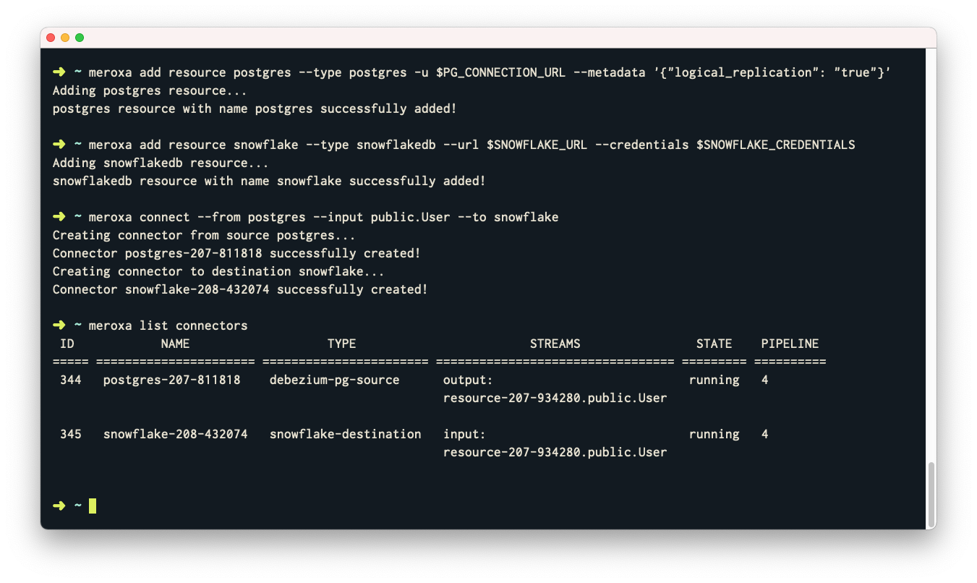
Task: Click the NAME column header
Action: pyautogui.click(x=175, y=344)
